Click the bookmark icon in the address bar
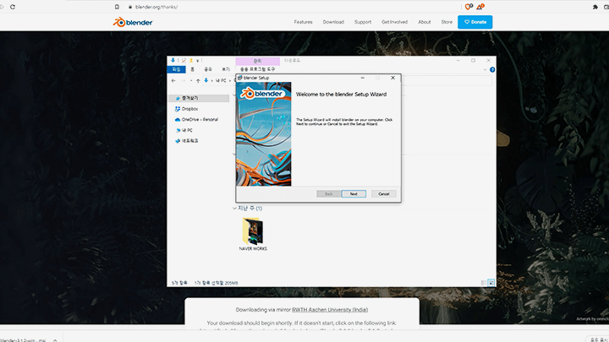This screenshot has width=609, height=342. click(117, 7)
